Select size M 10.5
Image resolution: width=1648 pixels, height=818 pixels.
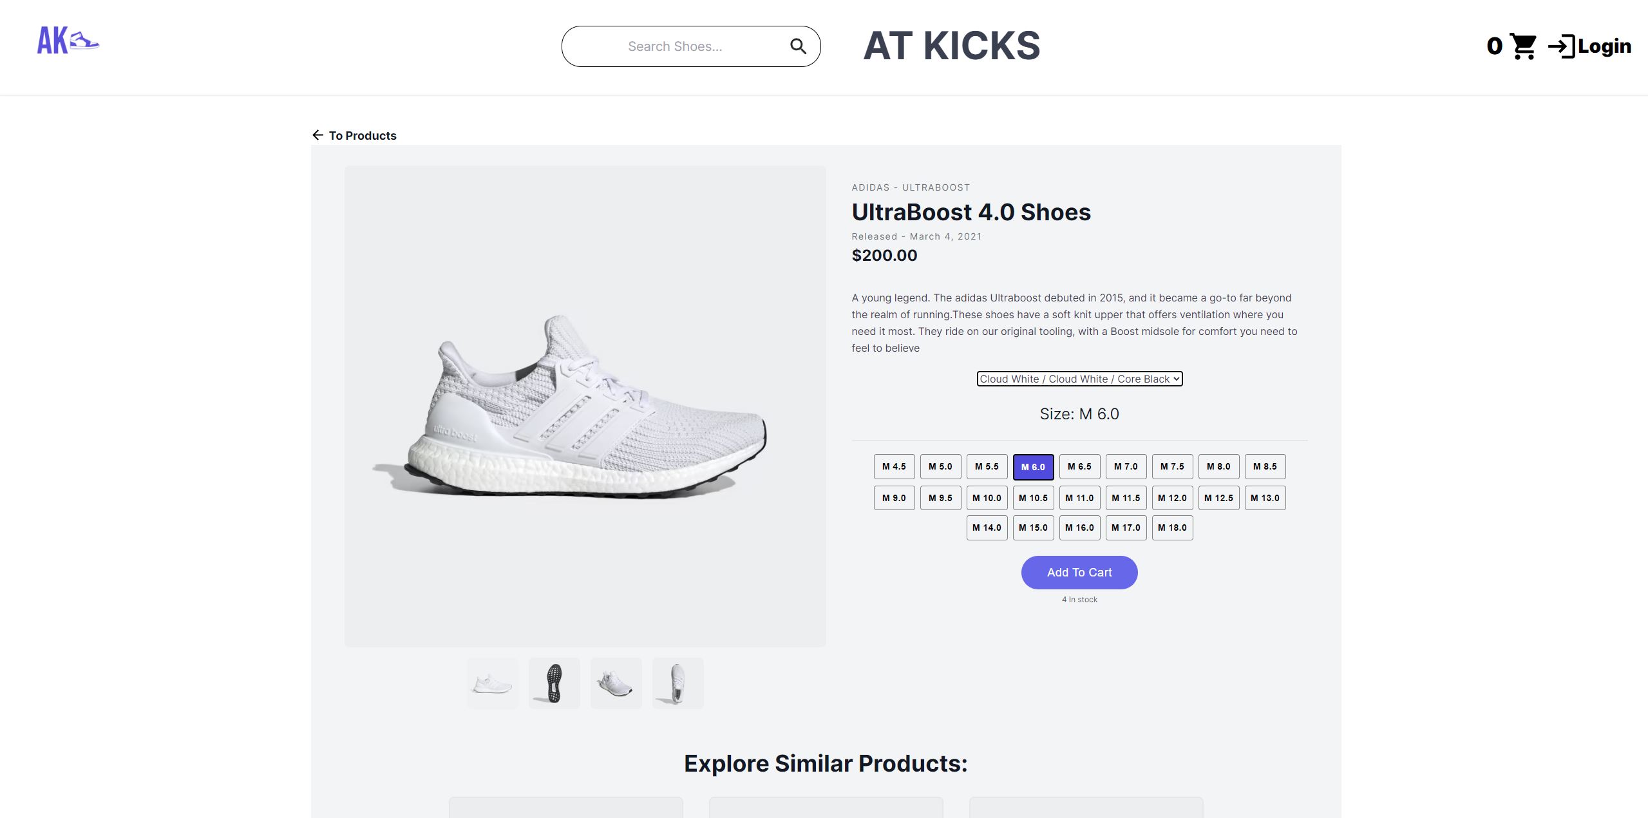tap(1033, 498)
